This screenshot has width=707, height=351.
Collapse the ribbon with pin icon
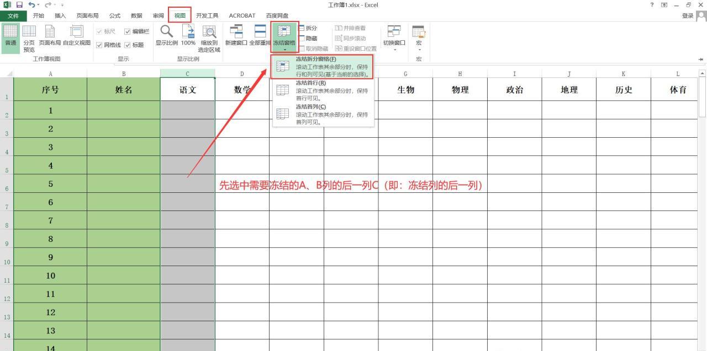(x=701, y=59)
